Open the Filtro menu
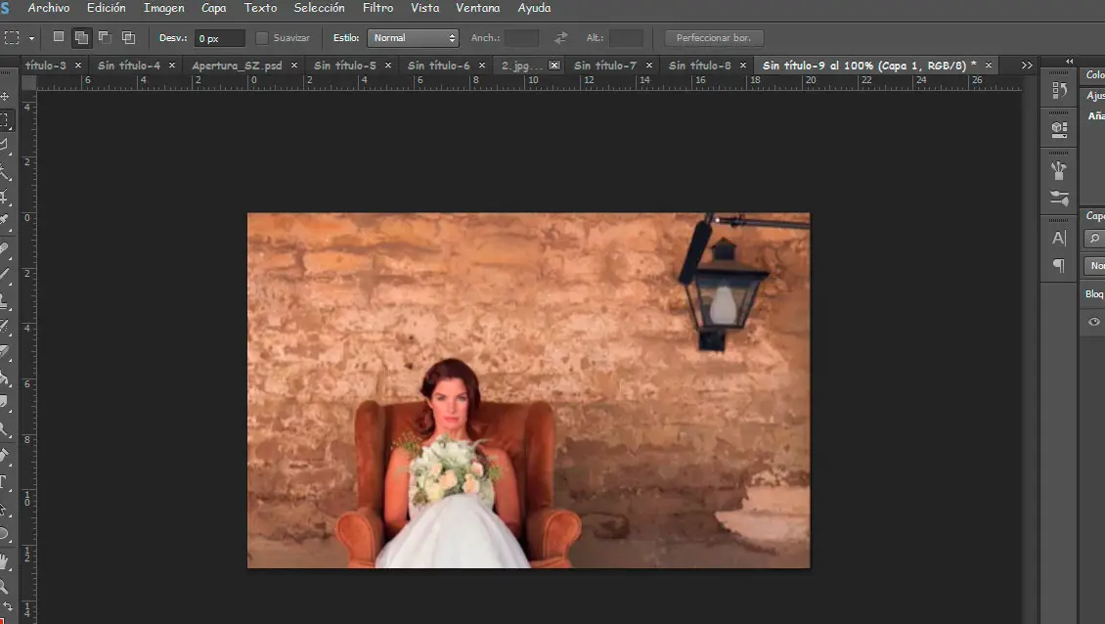Image resolution: width=1105 pixels, height=624 pixels. 377,8
